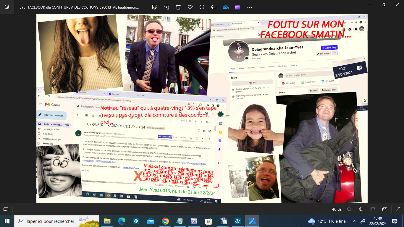Click the Edit image icon
404x227 pixels.
pyautogui.click(x=154, y=7)
